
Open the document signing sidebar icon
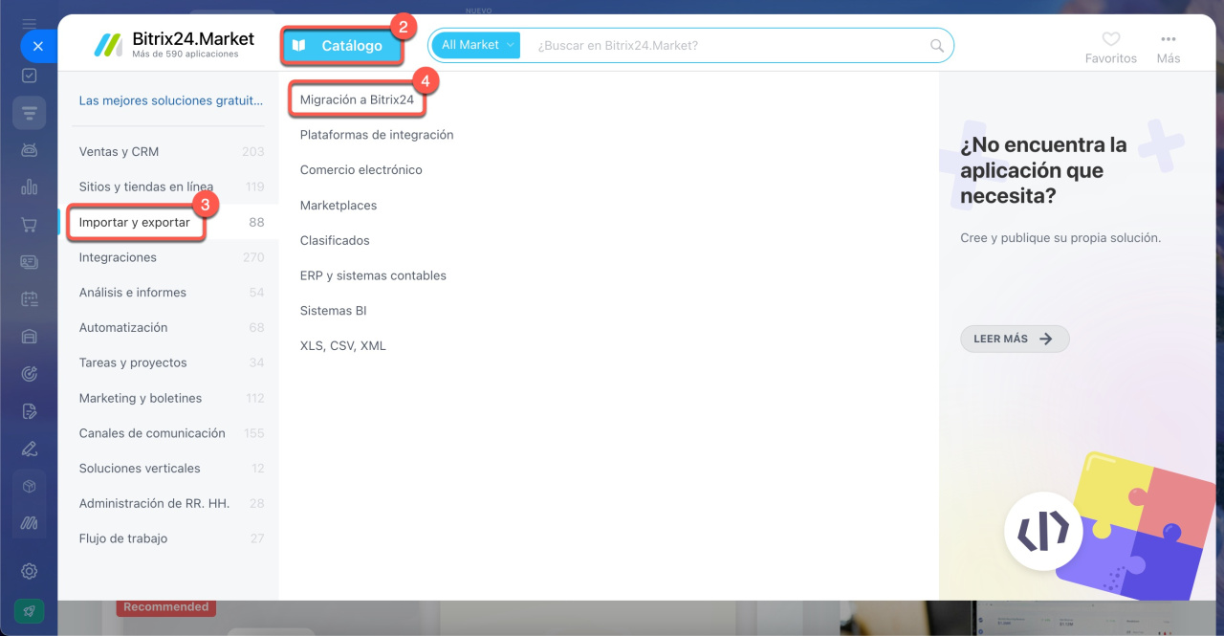pos(30,411)
